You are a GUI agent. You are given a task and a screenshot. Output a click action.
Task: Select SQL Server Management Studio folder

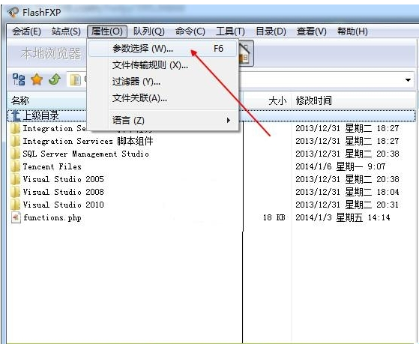(85, 154)
